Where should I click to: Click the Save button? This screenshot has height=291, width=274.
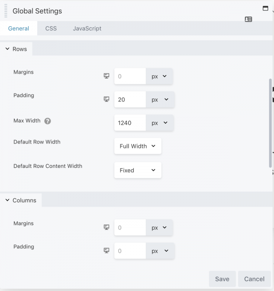(222, 279)
